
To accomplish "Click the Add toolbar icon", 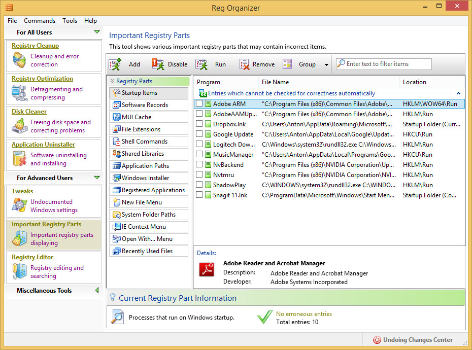I will coord(116,64).
